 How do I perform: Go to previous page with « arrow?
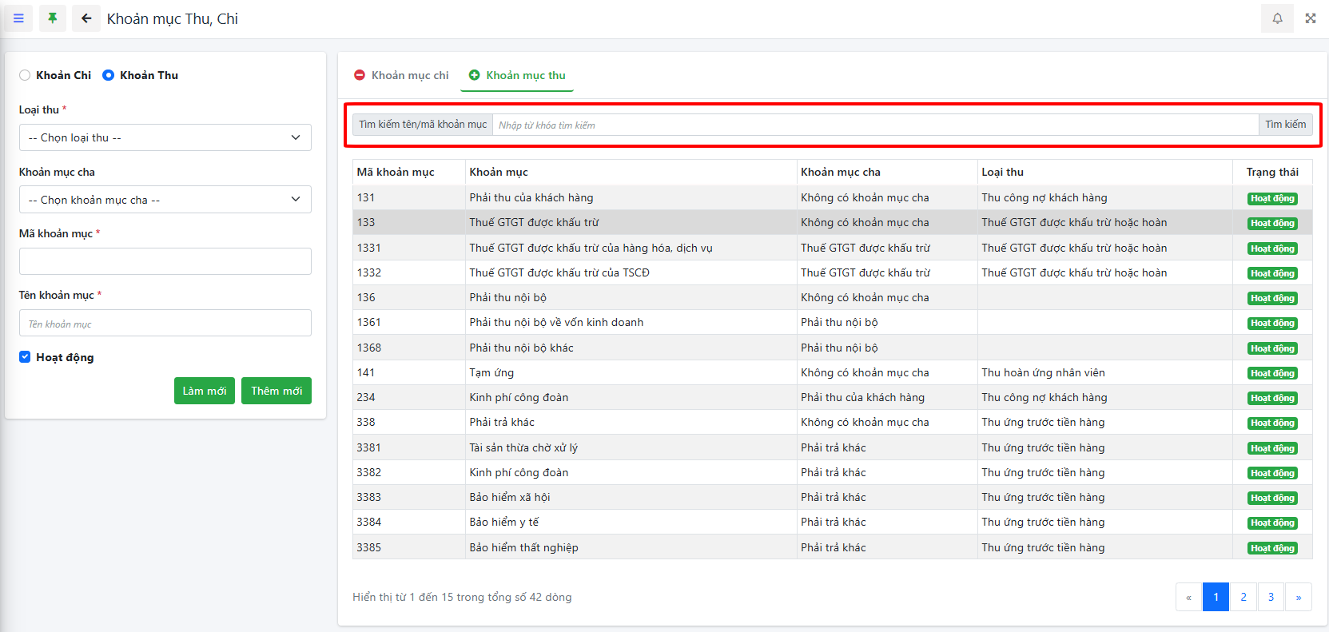tap(1188, 597)
